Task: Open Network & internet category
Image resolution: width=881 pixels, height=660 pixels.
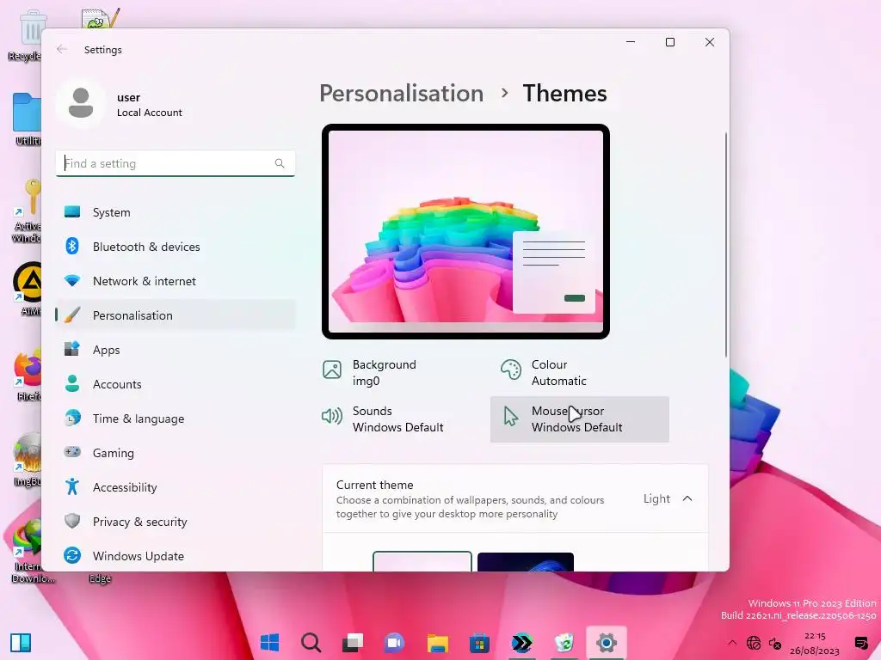Action: pyautogui.click(x=176, y=281)
